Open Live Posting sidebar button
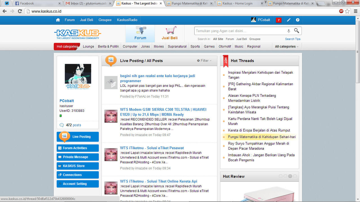Viewport: 360px width, 202px height. (78, 137)
